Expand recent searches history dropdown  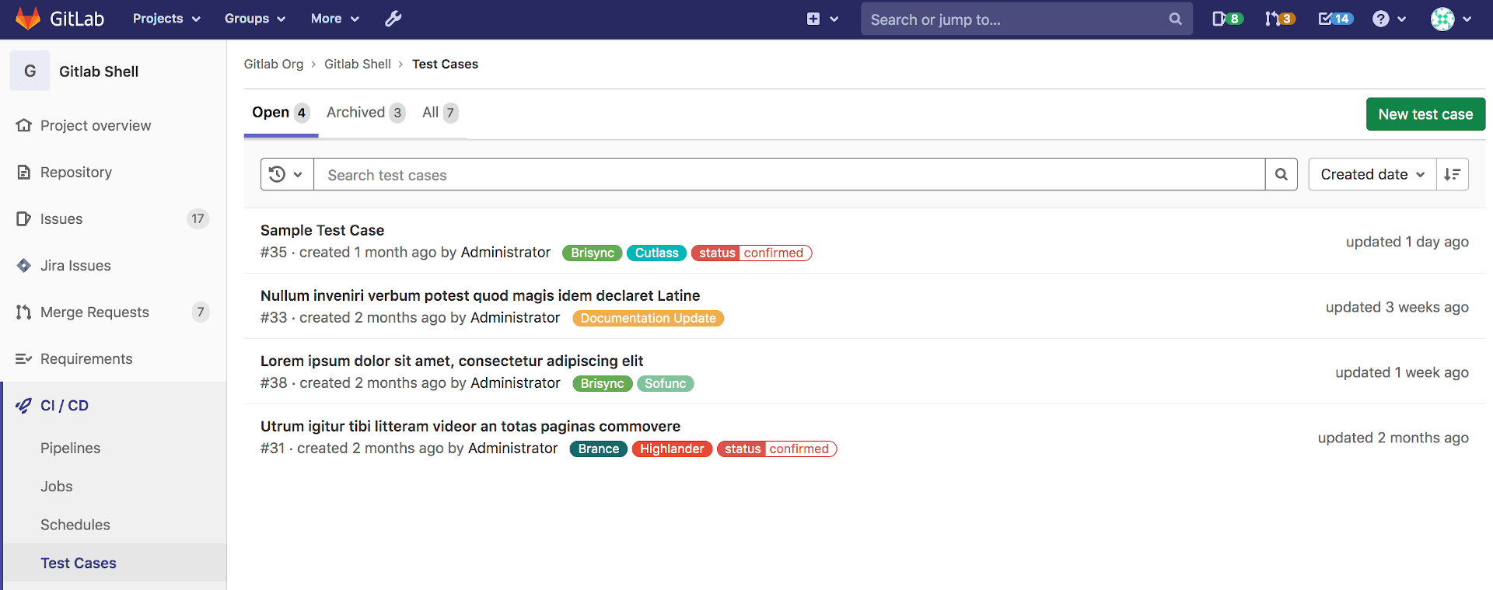pos(286,175)
